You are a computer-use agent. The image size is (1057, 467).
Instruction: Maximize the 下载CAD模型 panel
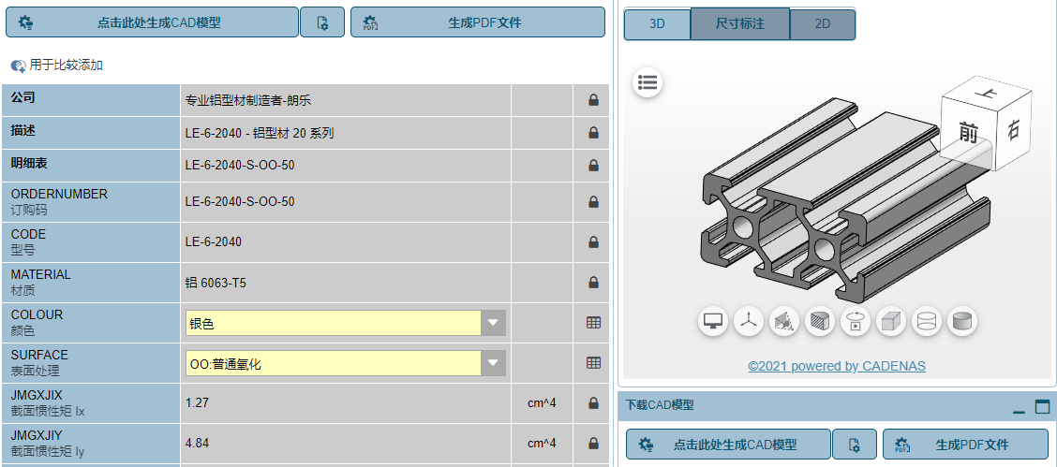click(1042, 406)
